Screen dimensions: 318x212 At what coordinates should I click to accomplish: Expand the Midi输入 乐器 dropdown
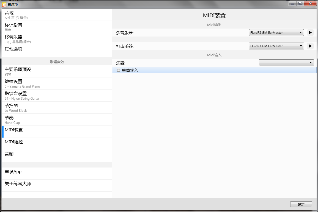click(286, 63)
